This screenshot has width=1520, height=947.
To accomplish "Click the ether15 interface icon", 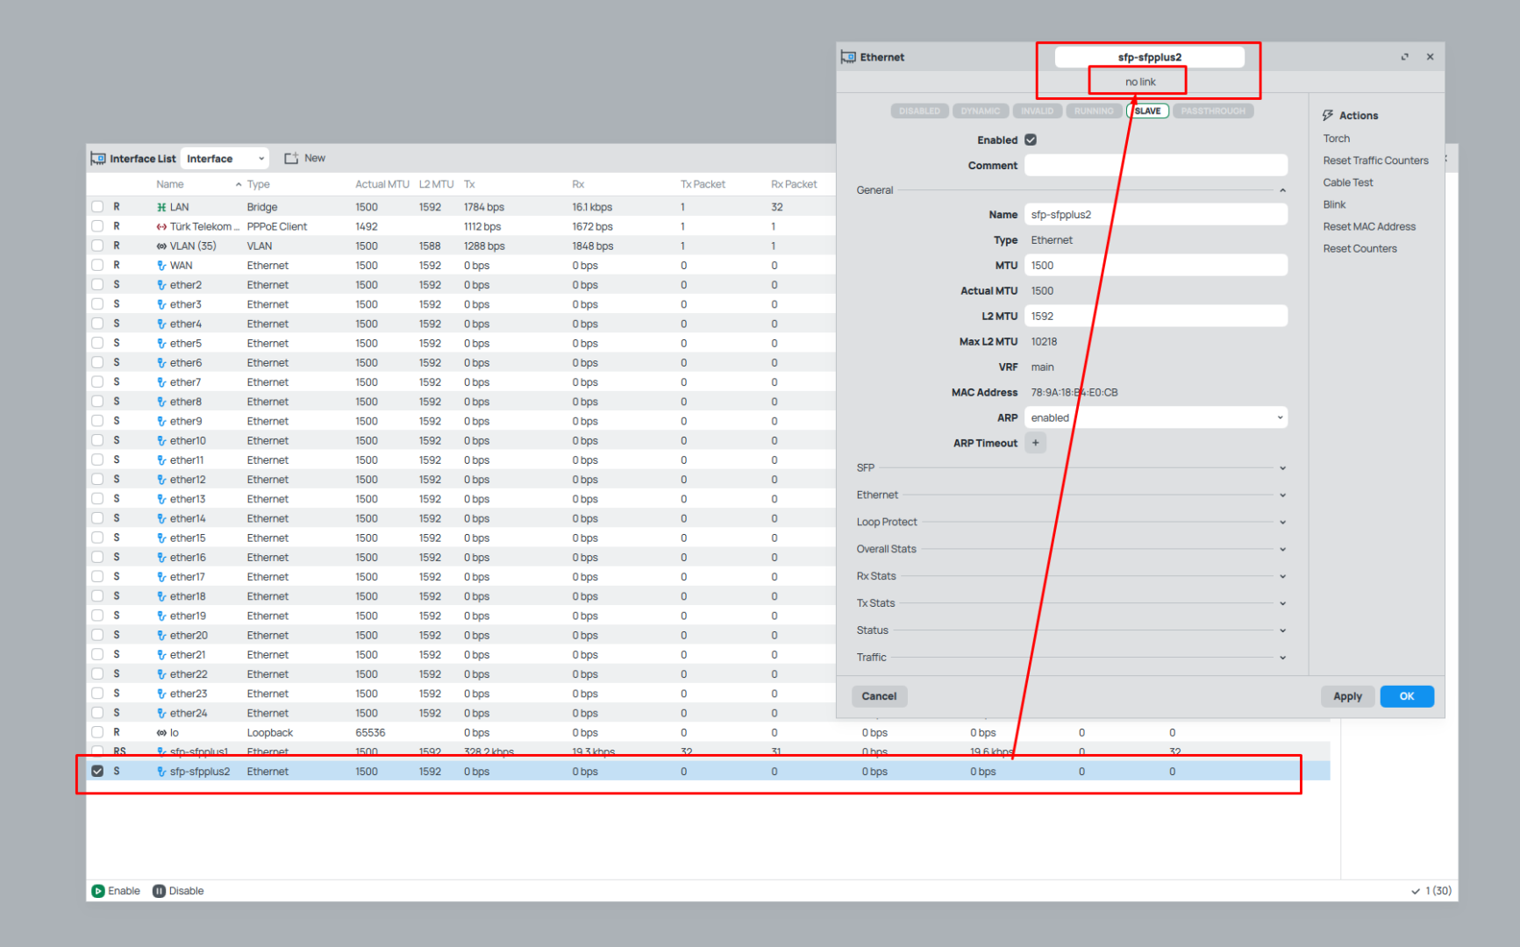I will (x=161, y=538).
